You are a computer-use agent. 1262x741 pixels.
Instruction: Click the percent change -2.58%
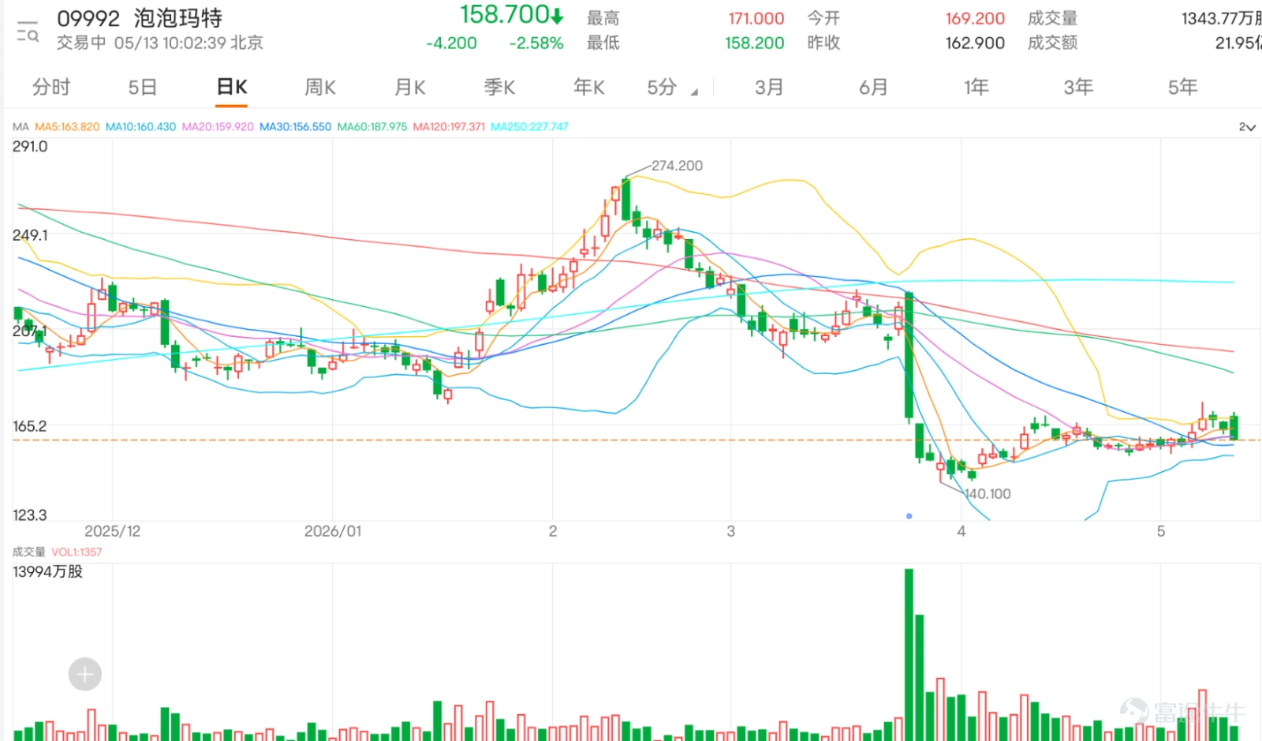point(536,43)
